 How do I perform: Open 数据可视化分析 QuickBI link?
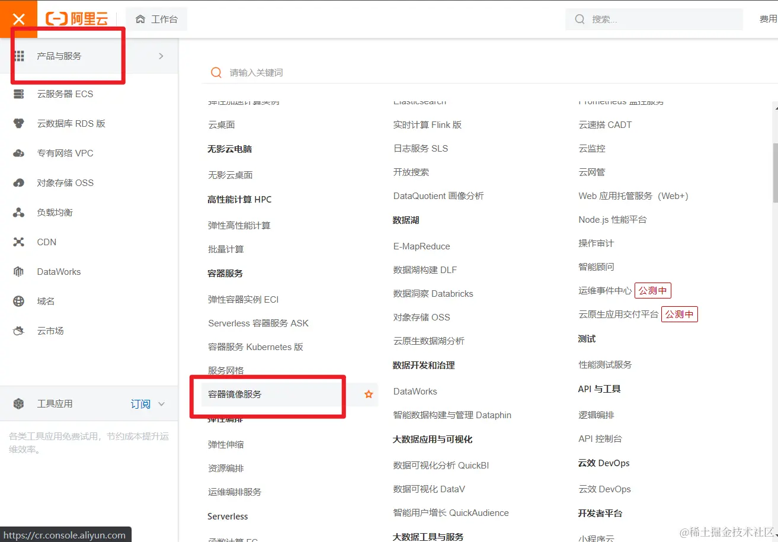click(441, 466)
